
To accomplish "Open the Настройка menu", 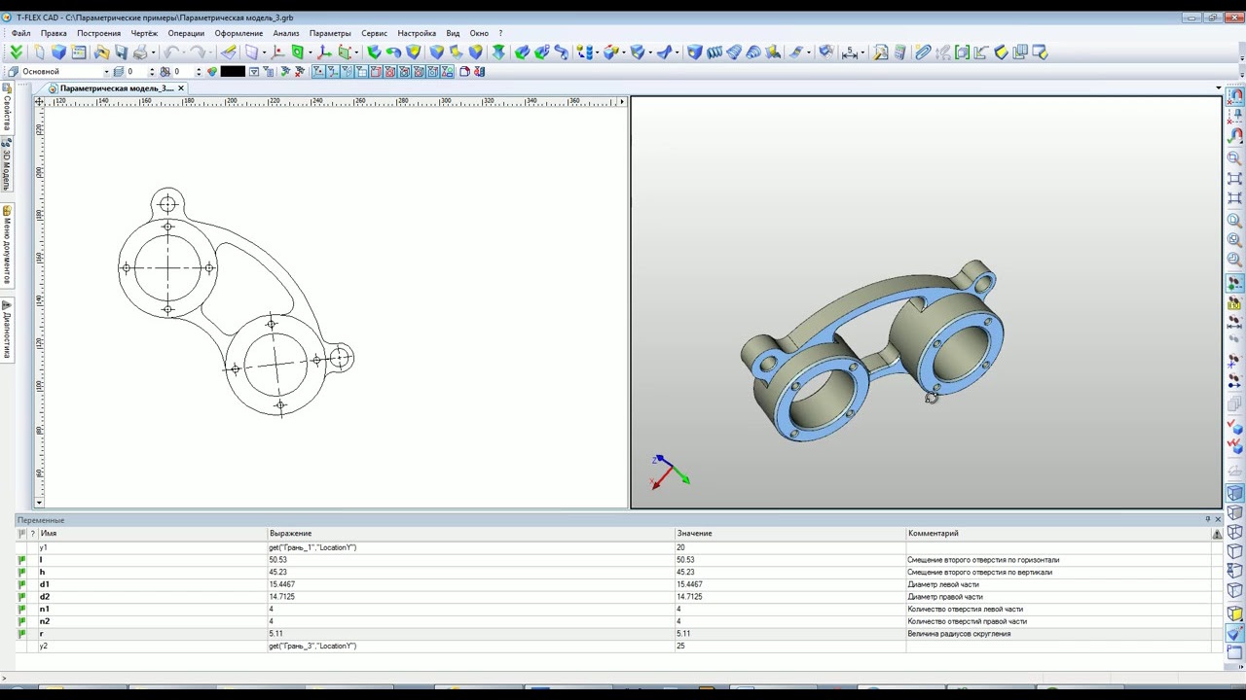I will 417,33.
